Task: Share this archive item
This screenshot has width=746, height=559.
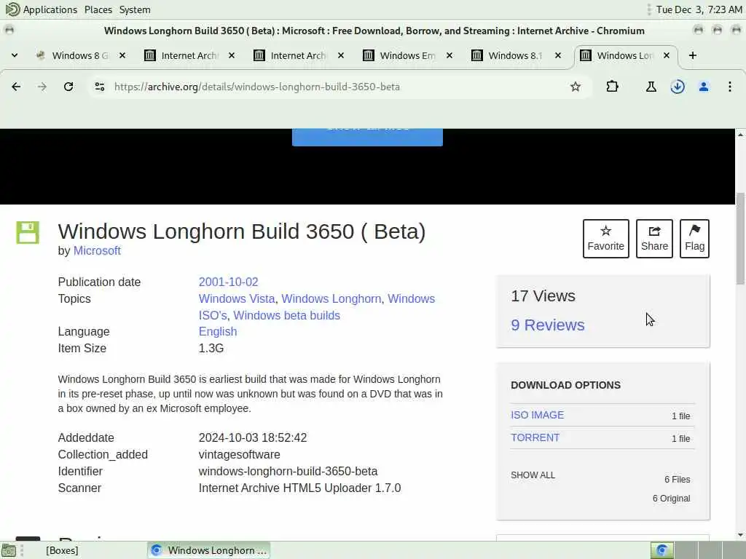Action: click(x=654, y=239)
